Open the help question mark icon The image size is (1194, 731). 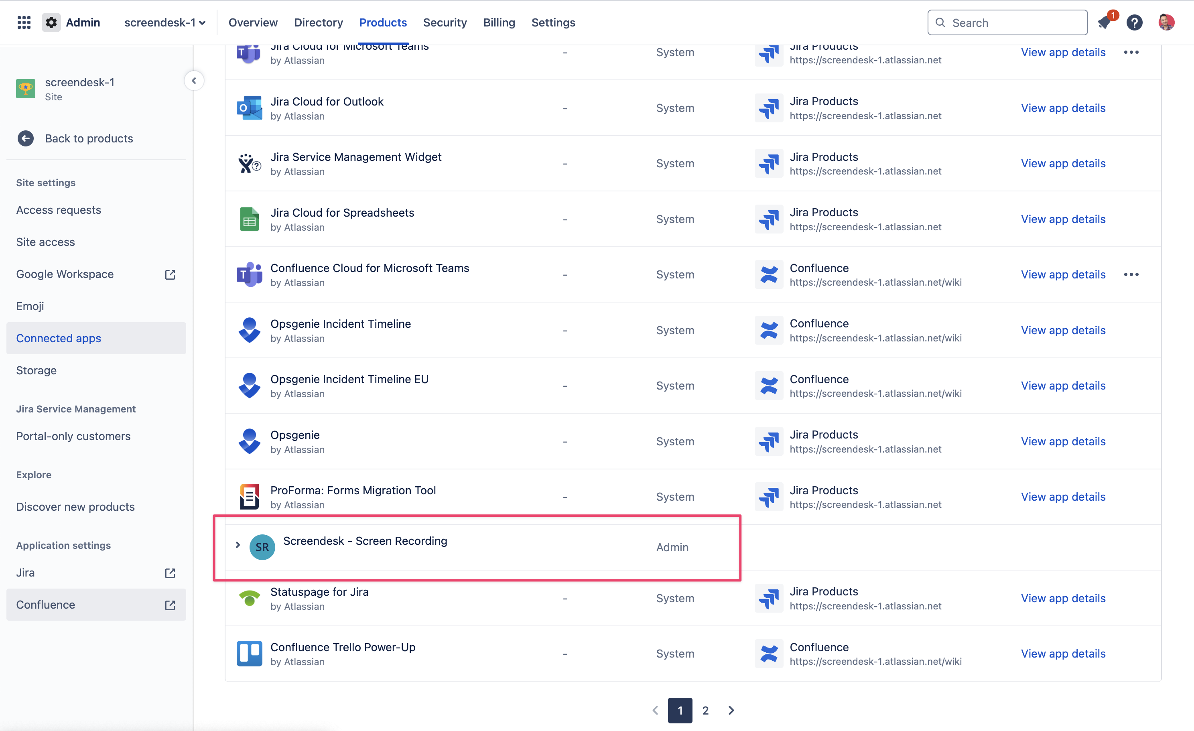[1134, 22]
